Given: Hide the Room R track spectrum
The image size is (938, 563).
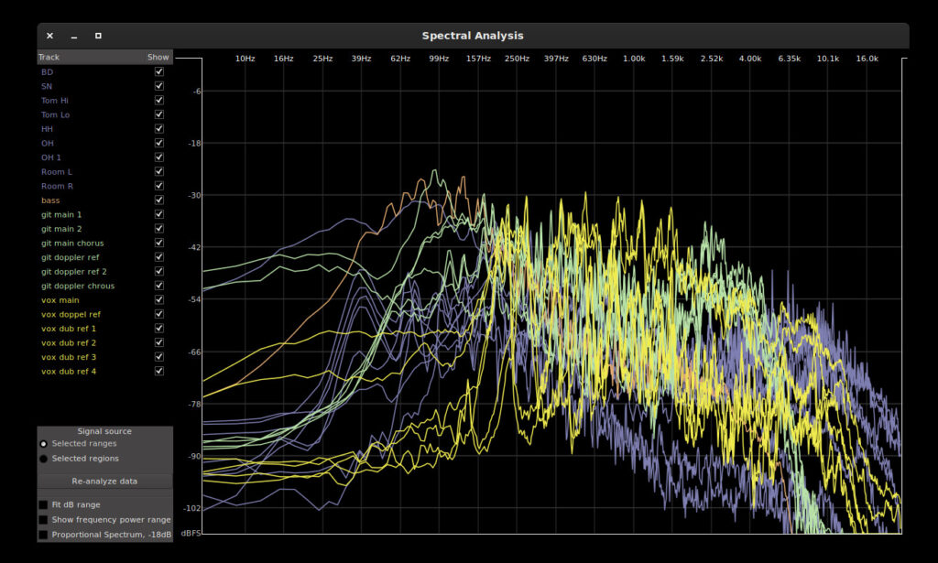Looking at the screenshot, I should tap(159, 186).
